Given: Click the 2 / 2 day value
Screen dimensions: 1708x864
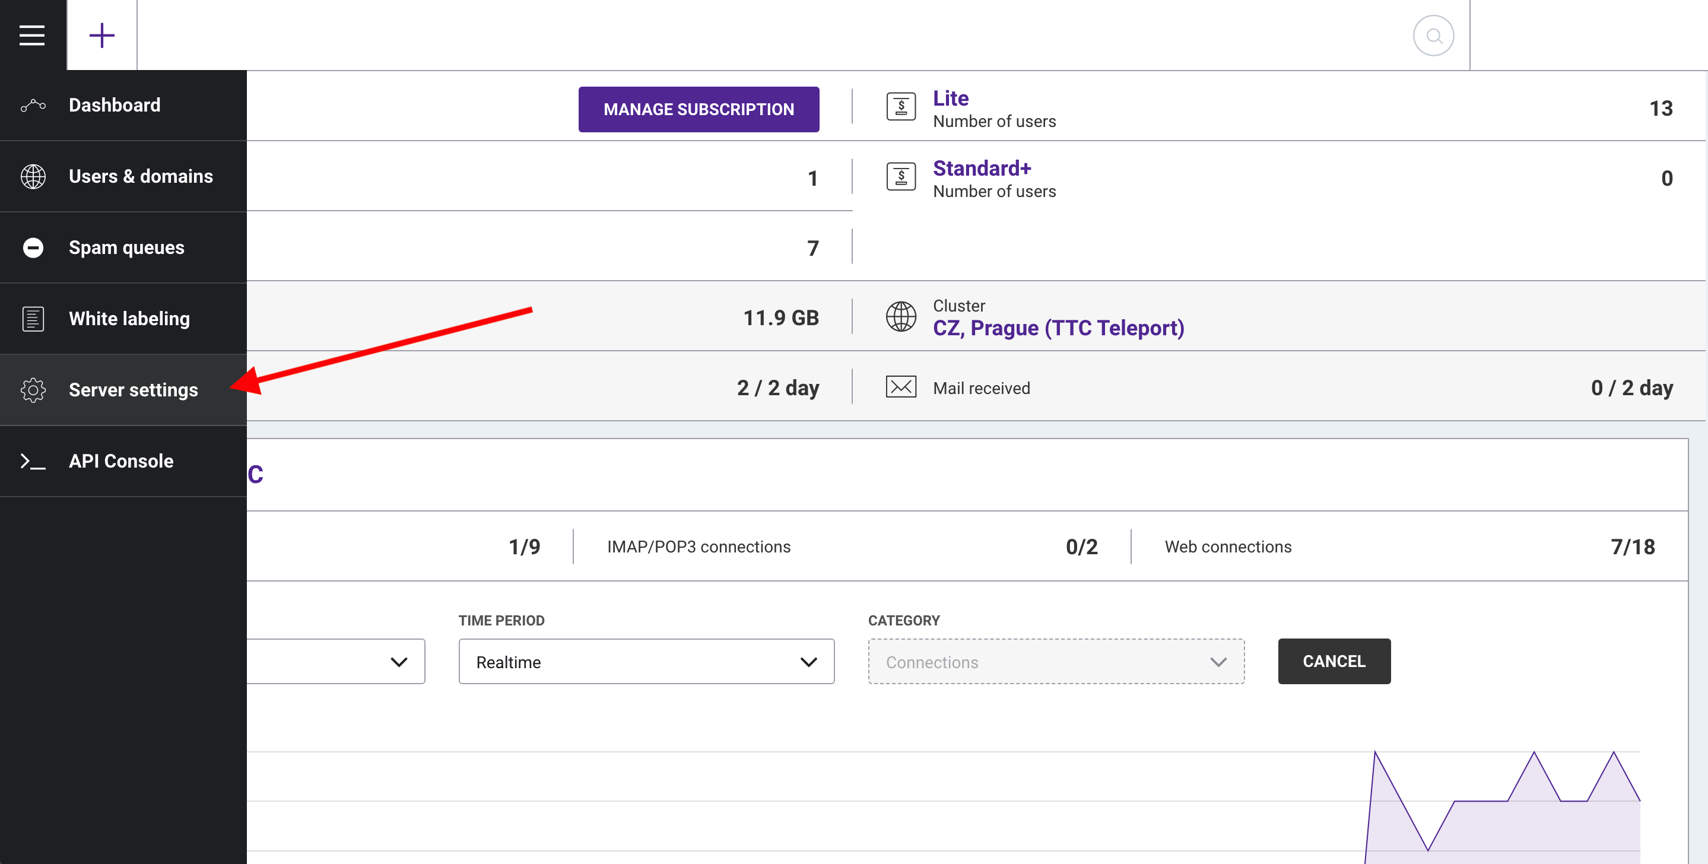Looking at the screenshot, I should tap(778, 388).
